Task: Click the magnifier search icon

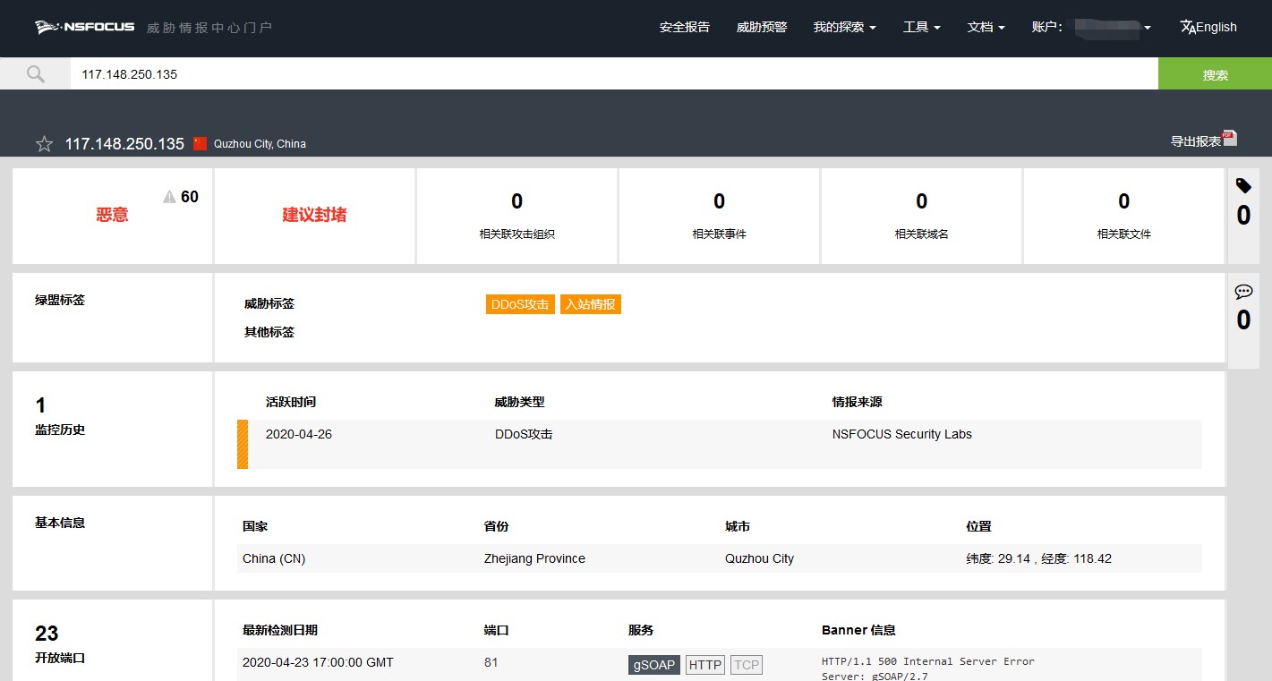Action: pyautogui.click(x=35, y=74)
